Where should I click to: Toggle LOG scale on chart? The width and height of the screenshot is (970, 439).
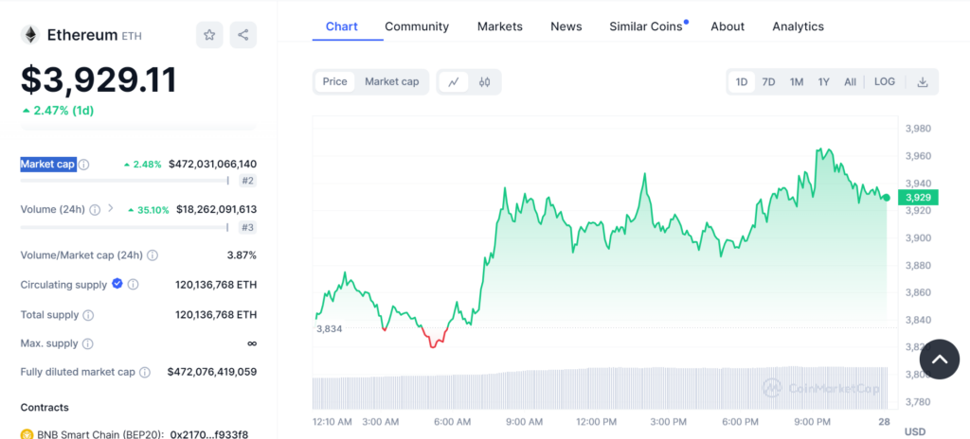pos(885,81)
